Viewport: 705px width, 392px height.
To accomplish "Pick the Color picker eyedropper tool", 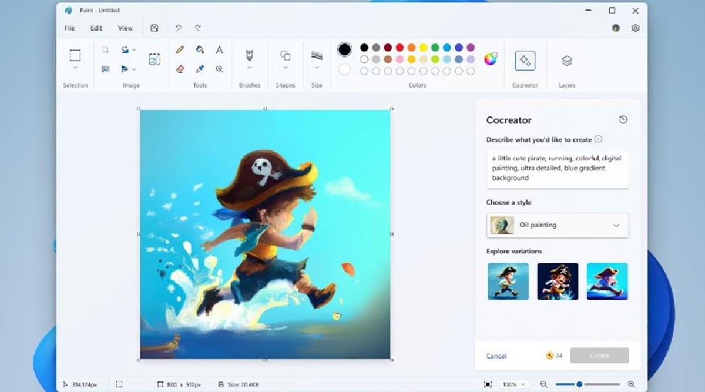I will 200,69.
